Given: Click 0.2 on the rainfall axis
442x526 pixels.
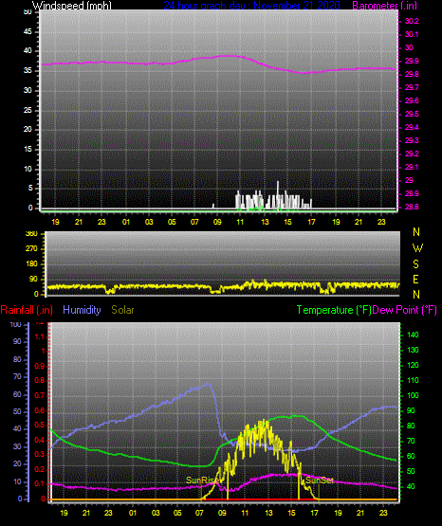Looking at the screenshot, I should pos(40,469).
